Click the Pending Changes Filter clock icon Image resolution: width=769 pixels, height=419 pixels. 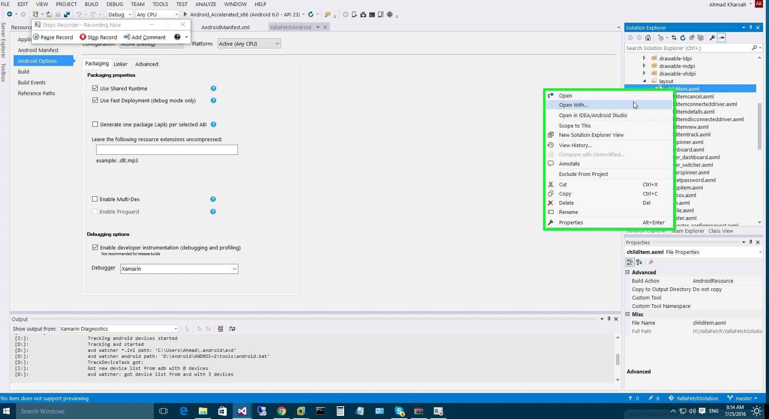[x=661, y=38]
